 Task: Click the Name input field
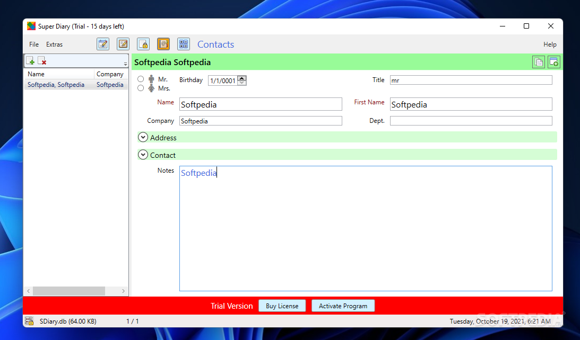(x=261, y=104)
